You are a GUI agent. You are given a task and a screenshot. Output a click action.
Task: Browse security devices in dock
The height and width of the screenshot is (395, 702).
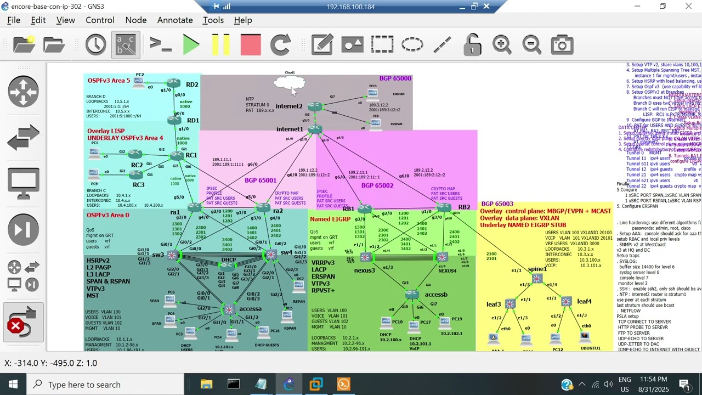(23, 229)
